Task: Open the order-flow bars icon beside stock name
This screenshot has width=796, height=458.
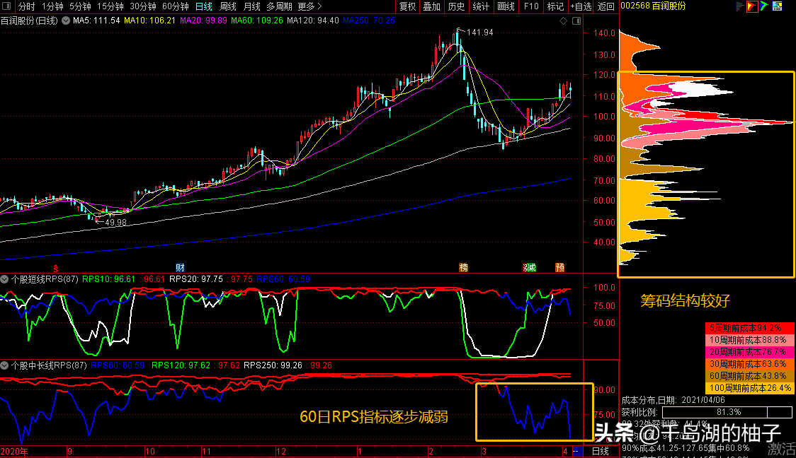Action: [x=739, y=6]
